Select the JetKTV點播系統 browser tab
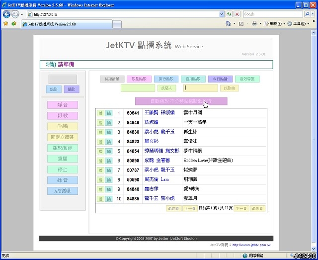Image resolution: width=318 pixels, height=260 pixels. 67,24
